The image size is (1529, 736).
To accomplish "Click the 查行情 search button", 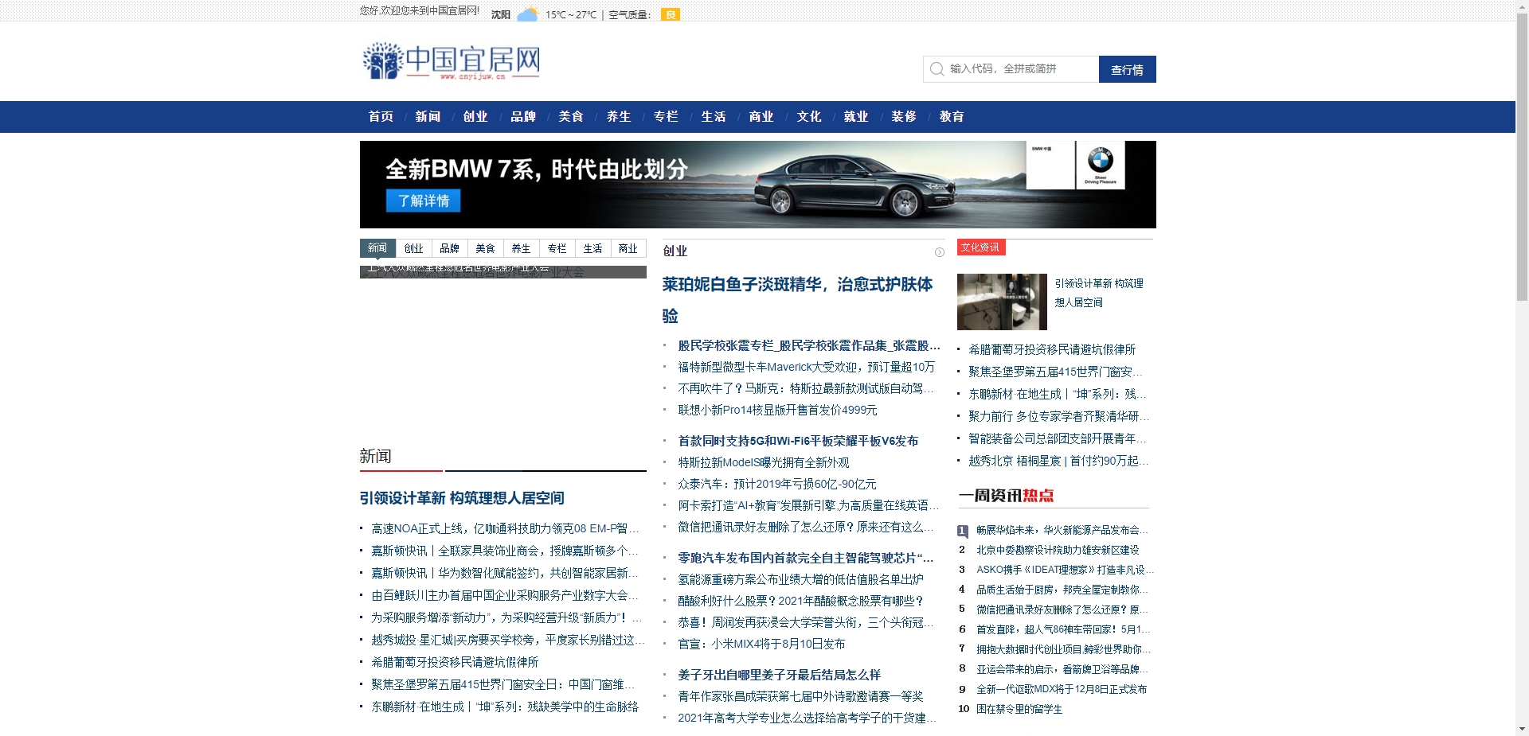I will click(1127, 69).
